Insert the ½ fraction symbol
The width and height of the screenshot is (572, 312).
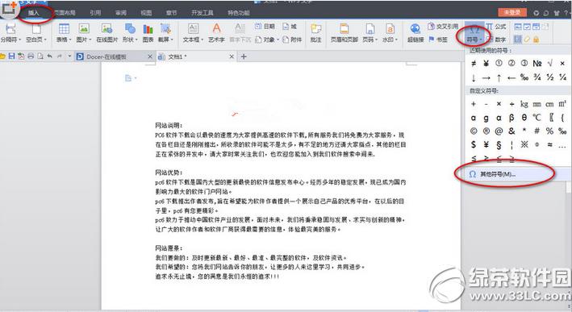point(550,77)
